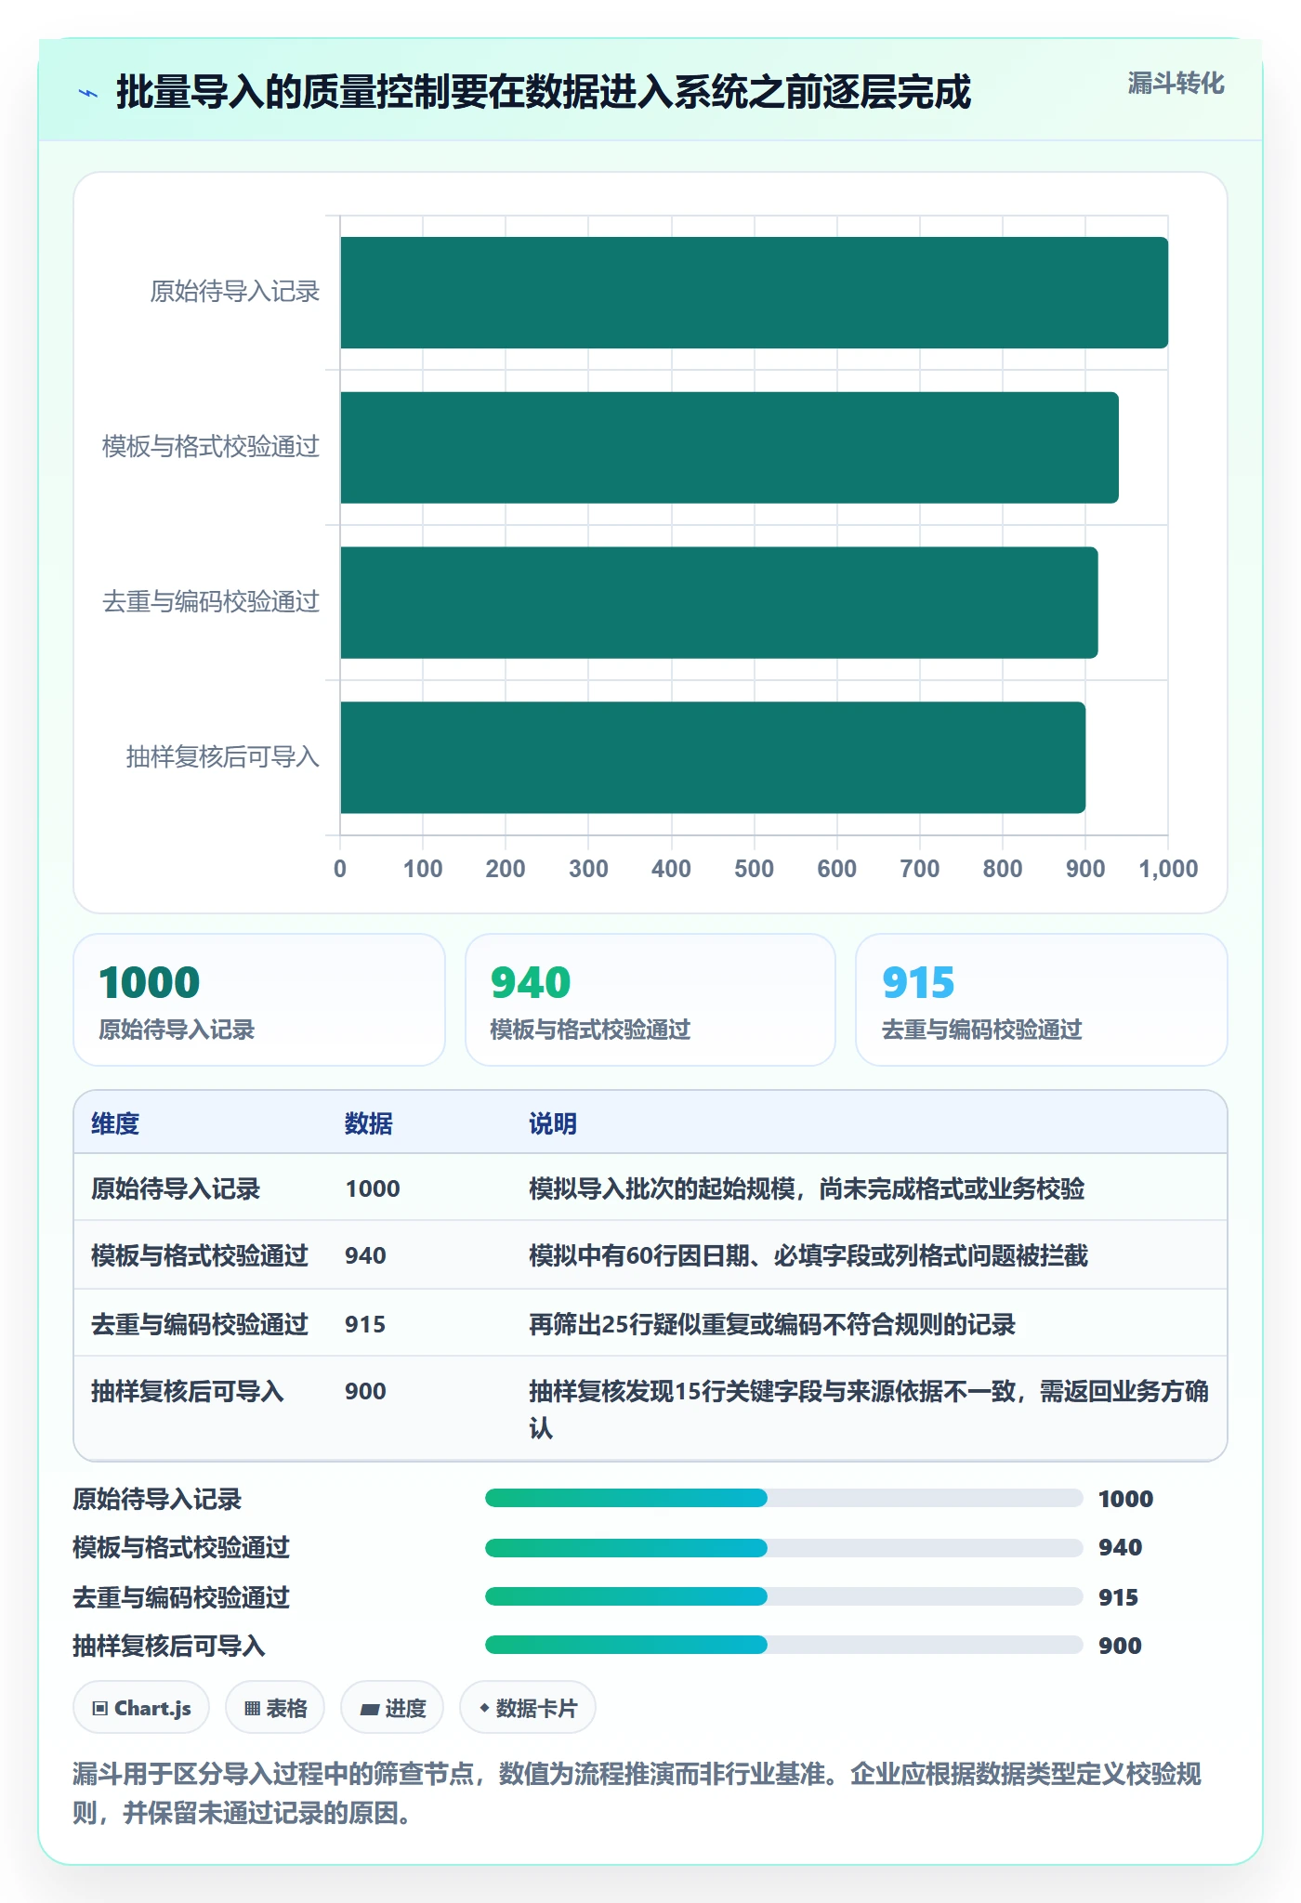Screen dimensions: 1301x1903
Task: Click the 维度 column header
Action: click(x=115, y=1123)
